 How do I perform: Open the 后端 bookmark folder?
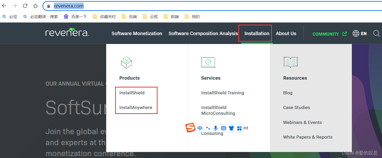click(129, 17)
